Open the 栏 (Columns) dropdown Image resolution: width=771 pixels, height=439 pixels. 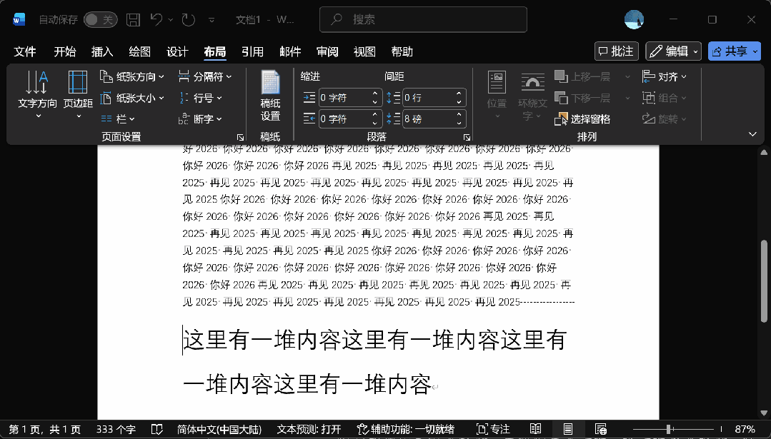[117, 118]
